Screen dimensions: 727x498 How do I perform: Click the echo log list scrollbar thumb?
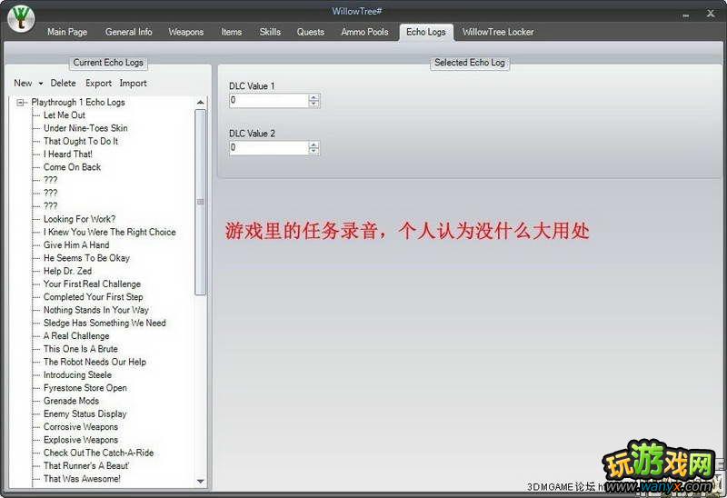(x=200, y=202)
